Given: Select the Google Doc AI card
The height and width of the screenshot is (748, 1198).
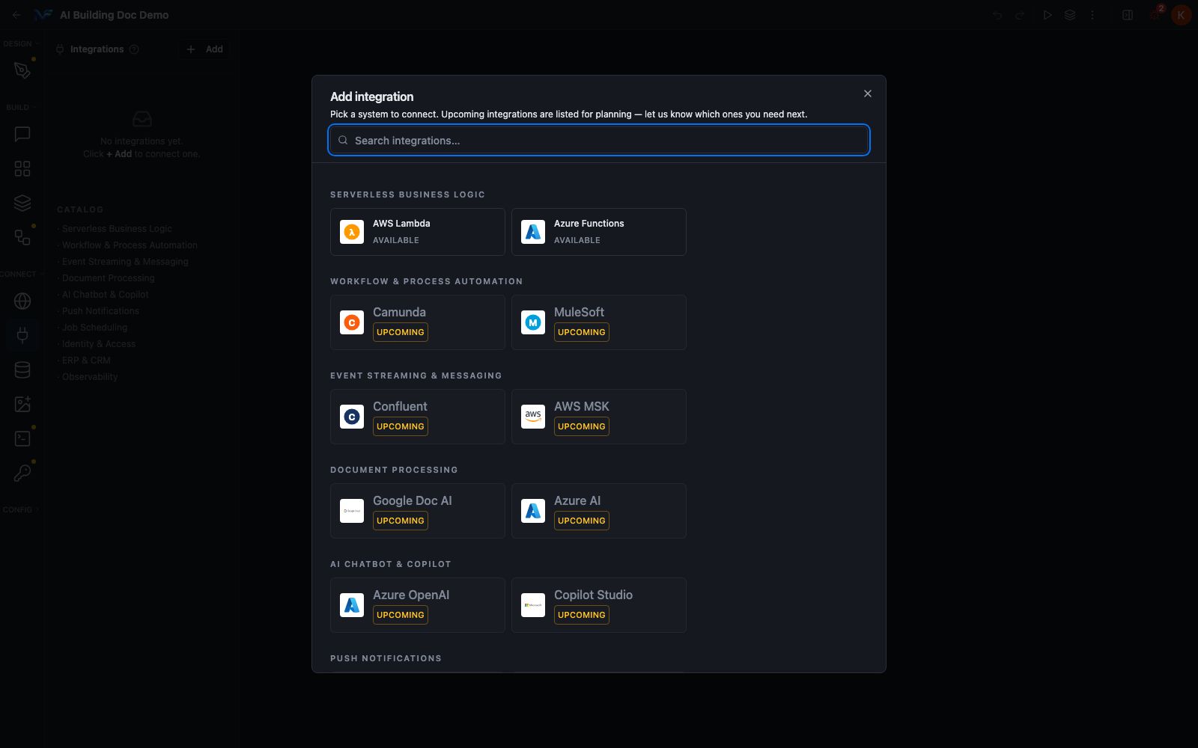Looking at the screenshot, I should click(x=418, y=511).
